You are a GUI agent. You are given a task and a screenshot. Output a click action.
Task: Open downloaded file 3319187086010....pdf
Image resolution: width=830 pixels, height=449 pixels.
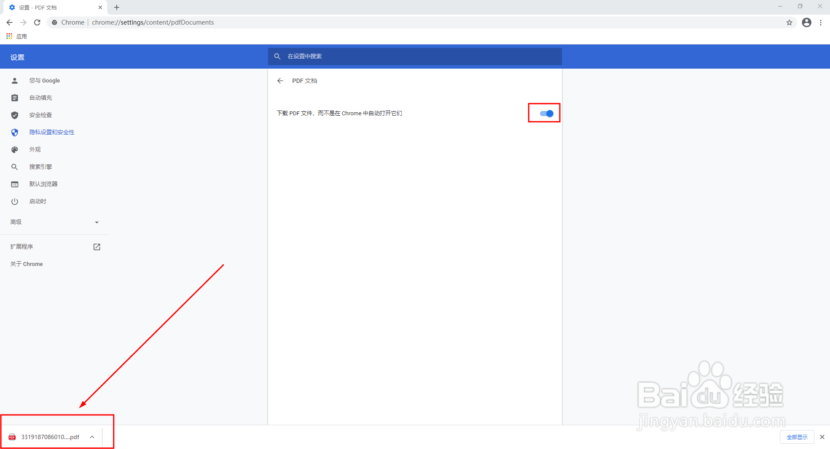[x=50, y=437]
